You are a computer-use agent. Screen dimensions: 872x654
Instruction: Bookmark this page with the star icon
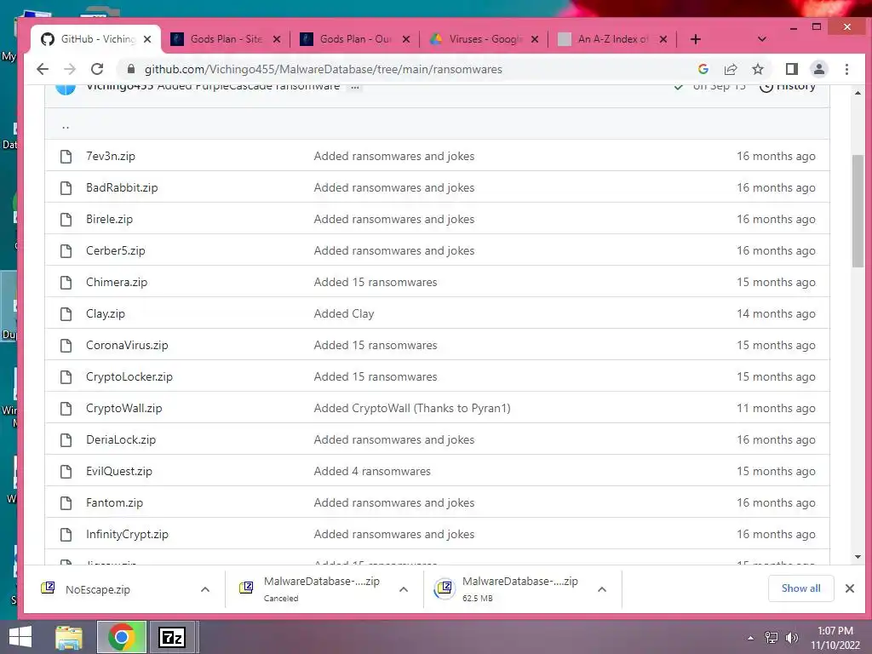pyautogui.click(x=757, y=69)
